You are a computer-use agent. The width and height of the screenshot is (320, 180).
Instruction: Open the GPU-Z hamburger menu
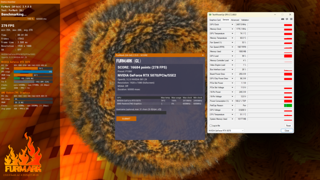pos(291,19)
